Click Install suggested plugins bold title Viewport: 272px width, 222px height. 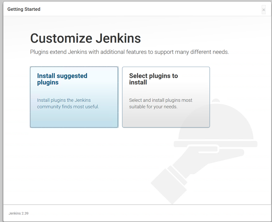62,79
